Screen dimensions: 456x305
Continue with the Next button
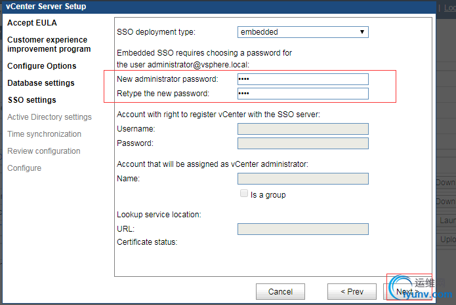[x=407, y=291]
